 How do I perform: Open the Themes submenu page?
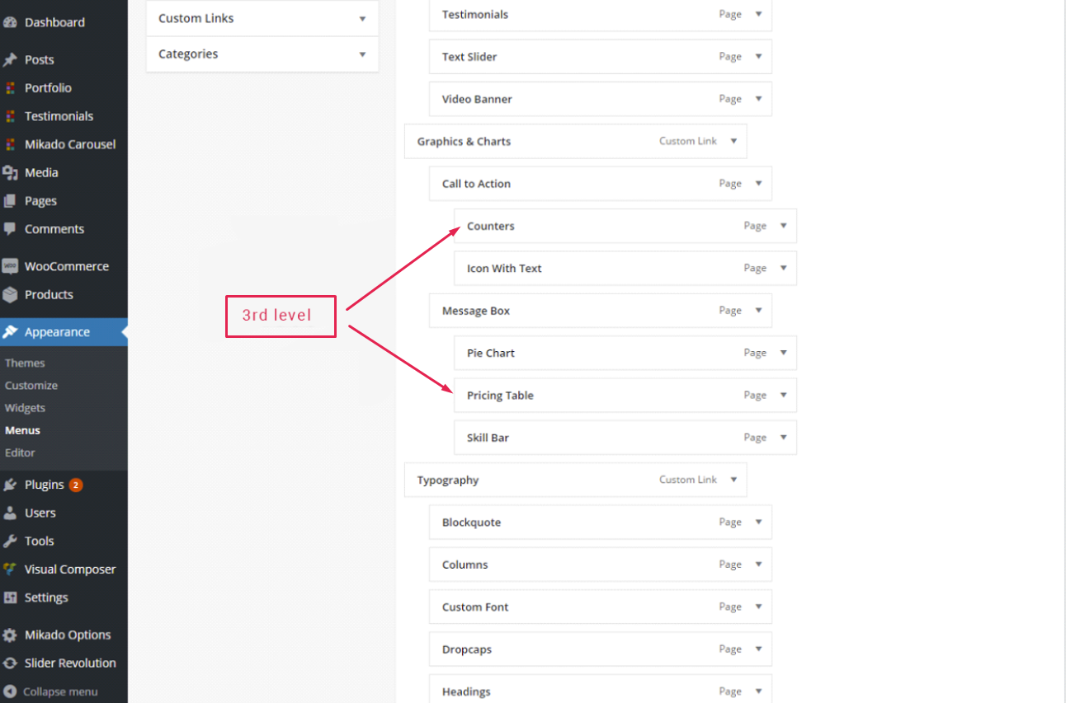pyautogui.click(x=25, y=363)
